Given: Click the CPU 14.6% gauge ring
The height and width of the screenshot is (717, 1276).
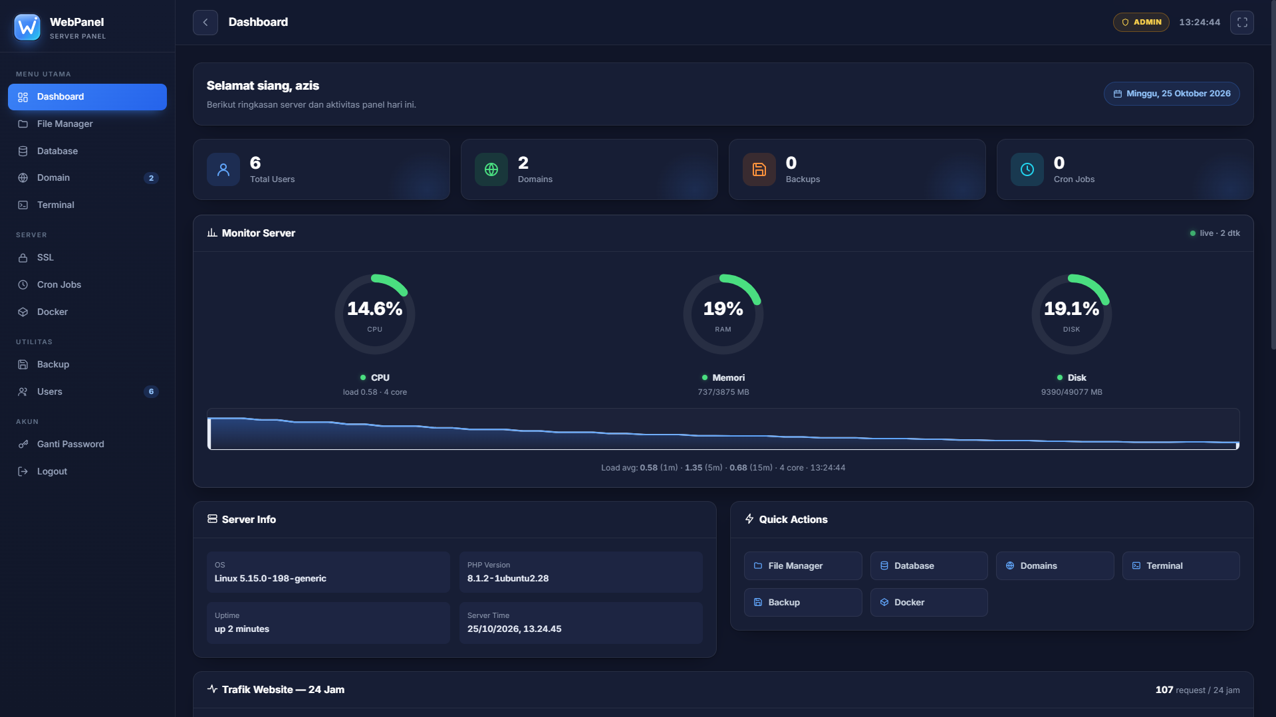Looking at the screenshot, I should [375, 314].
